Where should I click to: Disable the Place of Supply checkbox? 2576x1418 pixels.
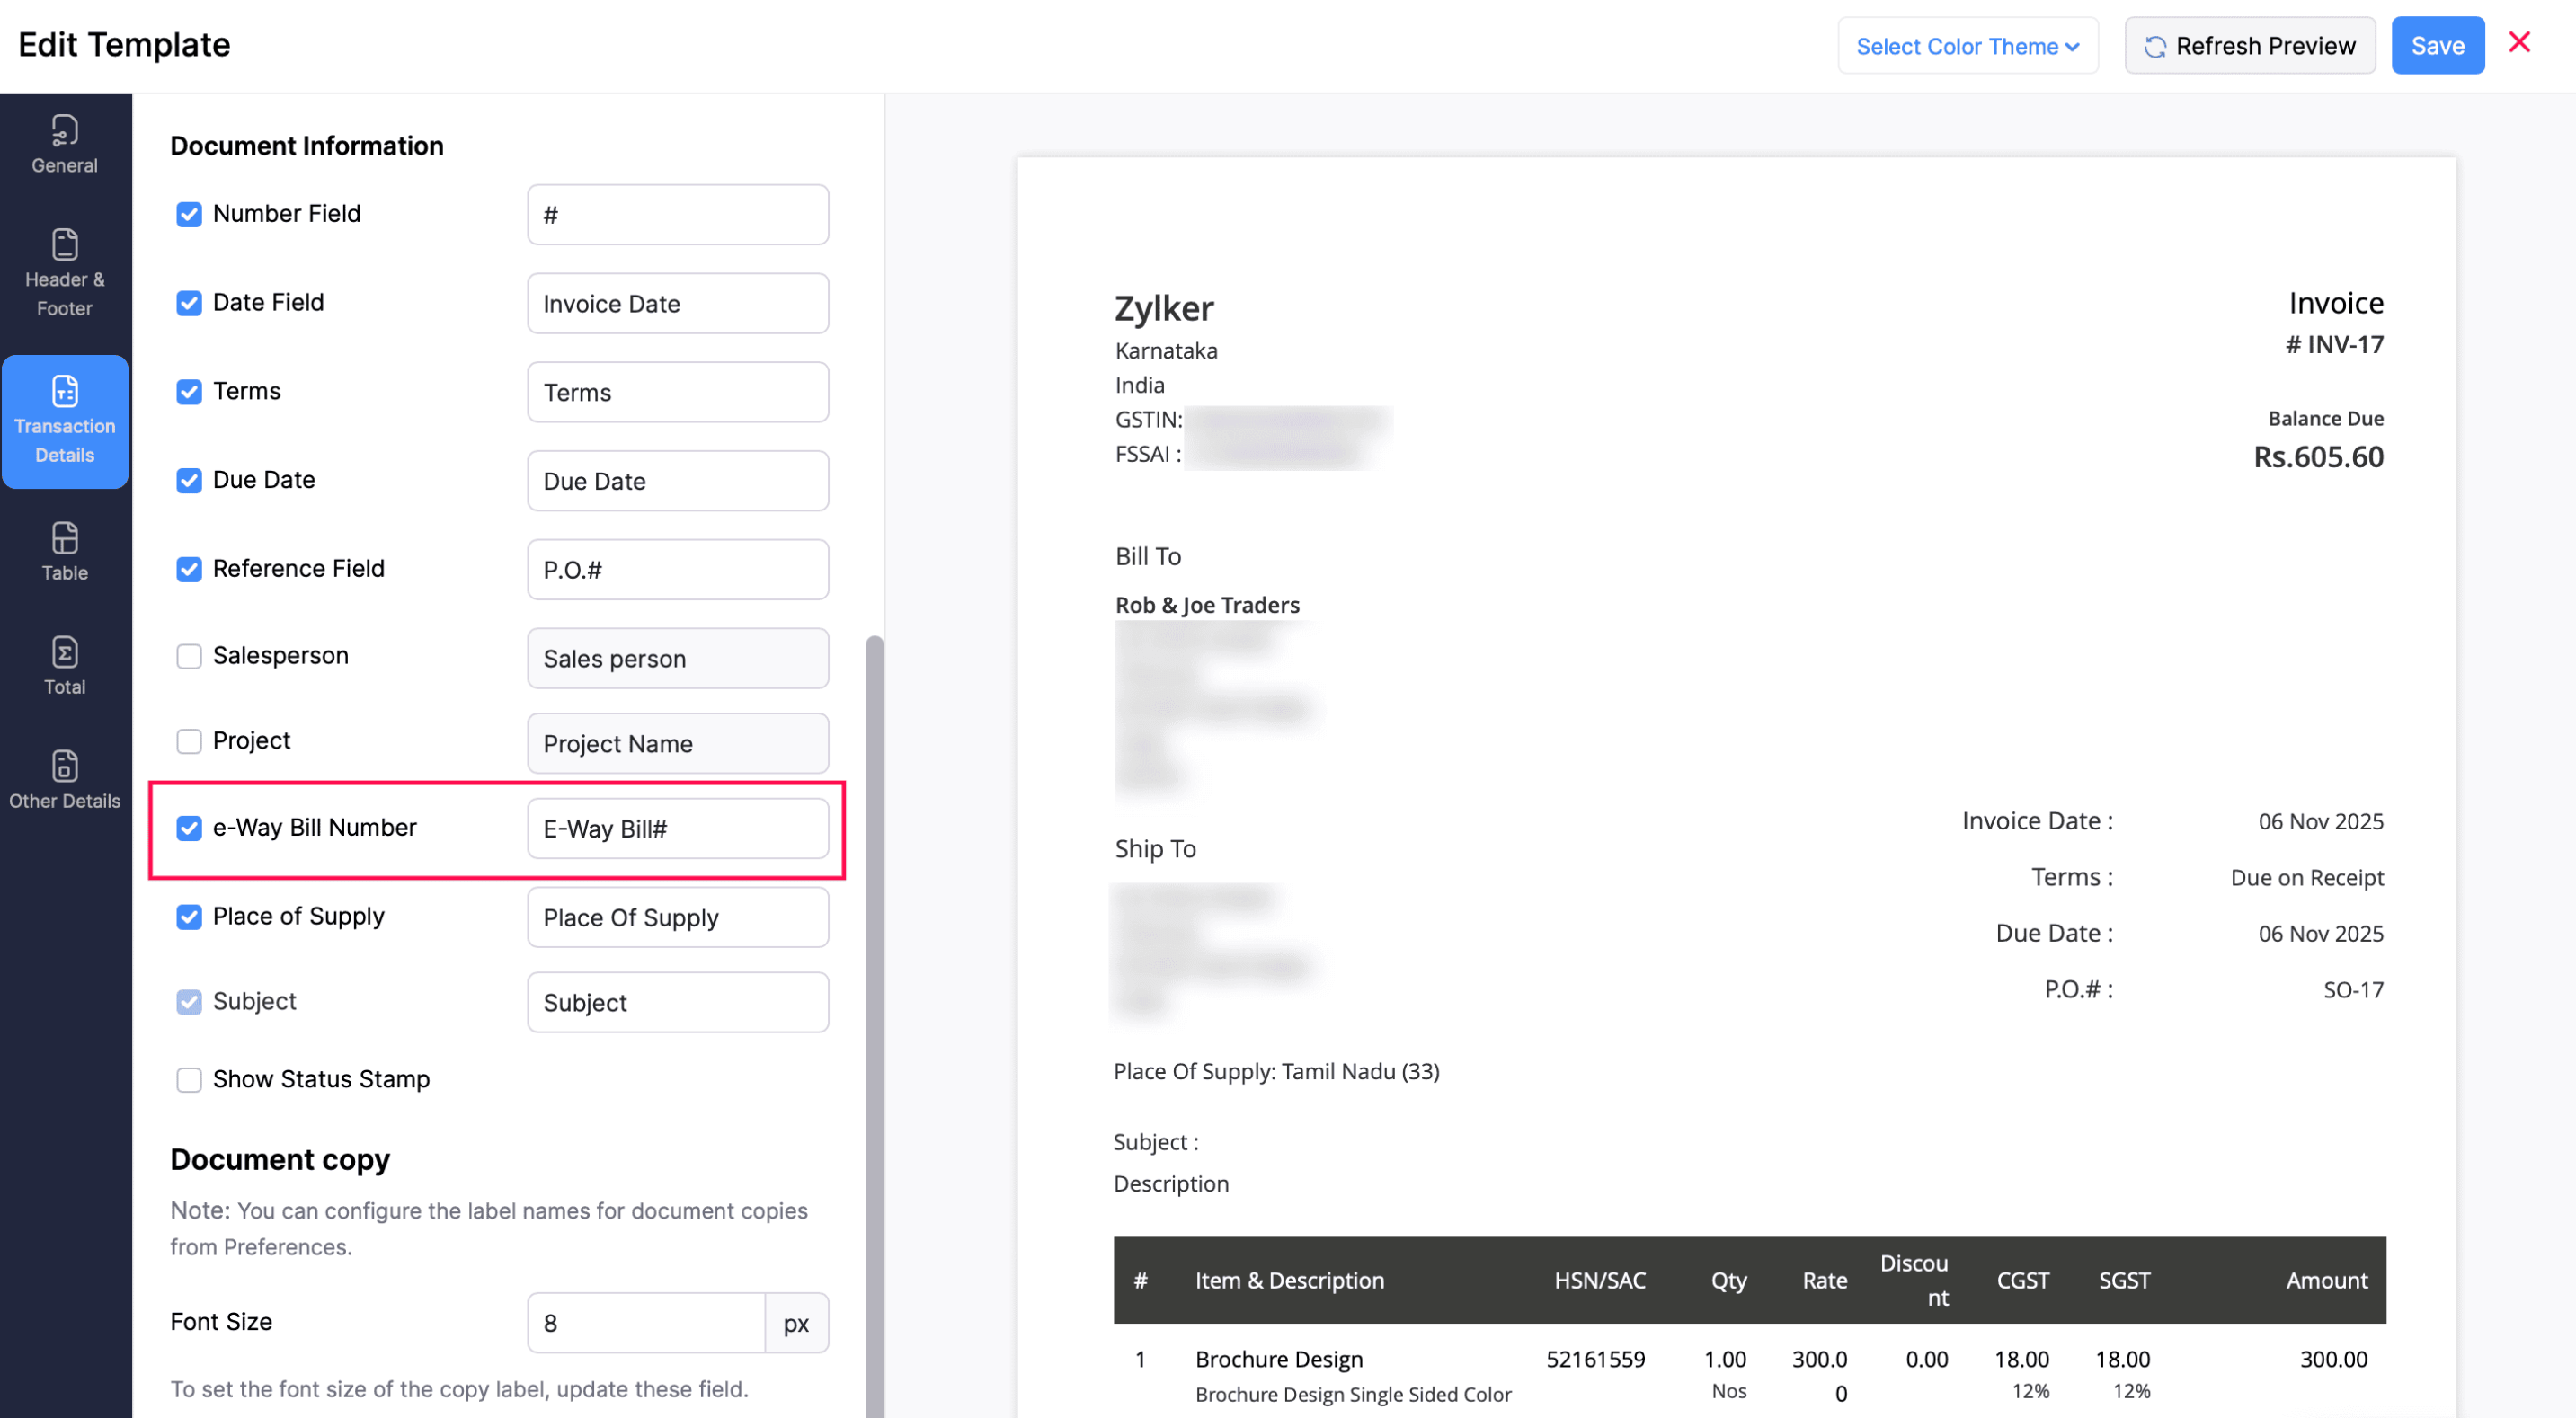(189, 916)
